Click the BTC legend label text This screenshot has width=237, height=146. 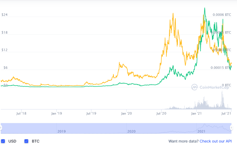click(x=35, y=141)
